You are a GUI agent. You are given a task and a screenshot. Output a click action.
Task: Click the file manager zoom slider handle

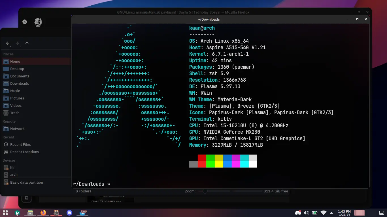(205, 191)
